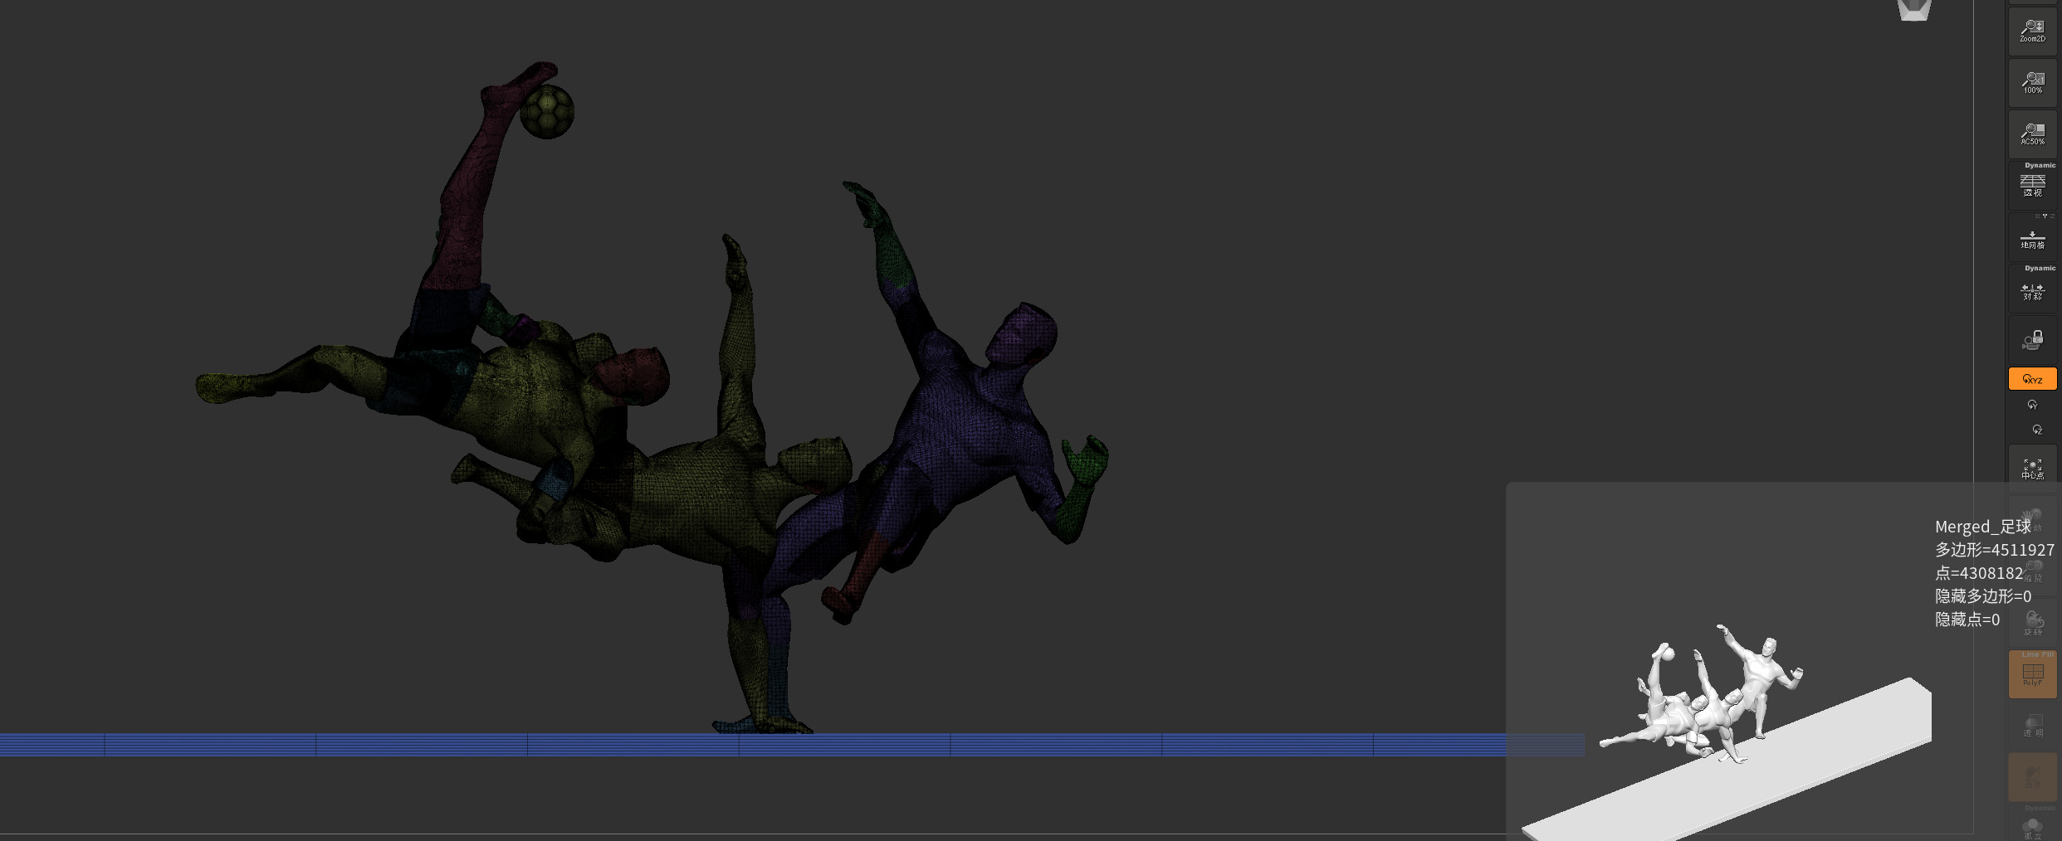Click the Zoom2D button
Viewport: 2062px width, 841px height.
point(2032,32)
